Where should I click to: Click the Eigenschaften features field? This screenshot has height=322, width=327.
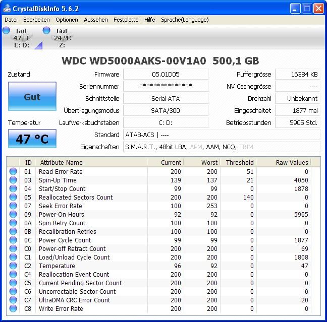[x=222, y=147]
